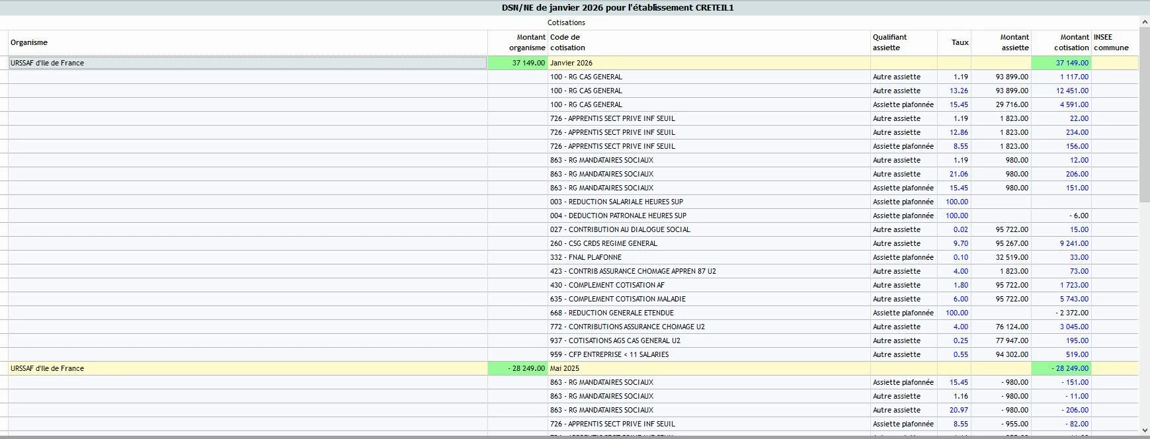Click the 32 519.00 Montant assiette cell
Screen dimensions: 1150x439
[1001, 257]
